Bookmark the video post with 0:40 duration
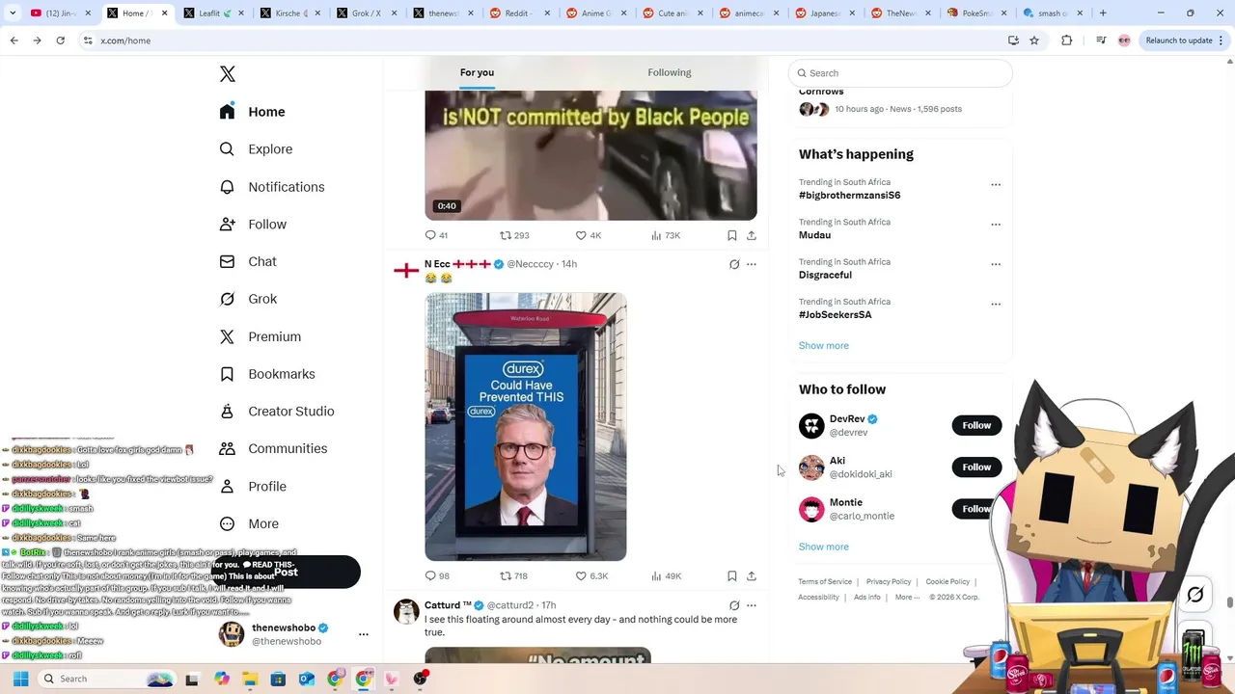This screenshot has height=694, width=1235. (732, 235)
